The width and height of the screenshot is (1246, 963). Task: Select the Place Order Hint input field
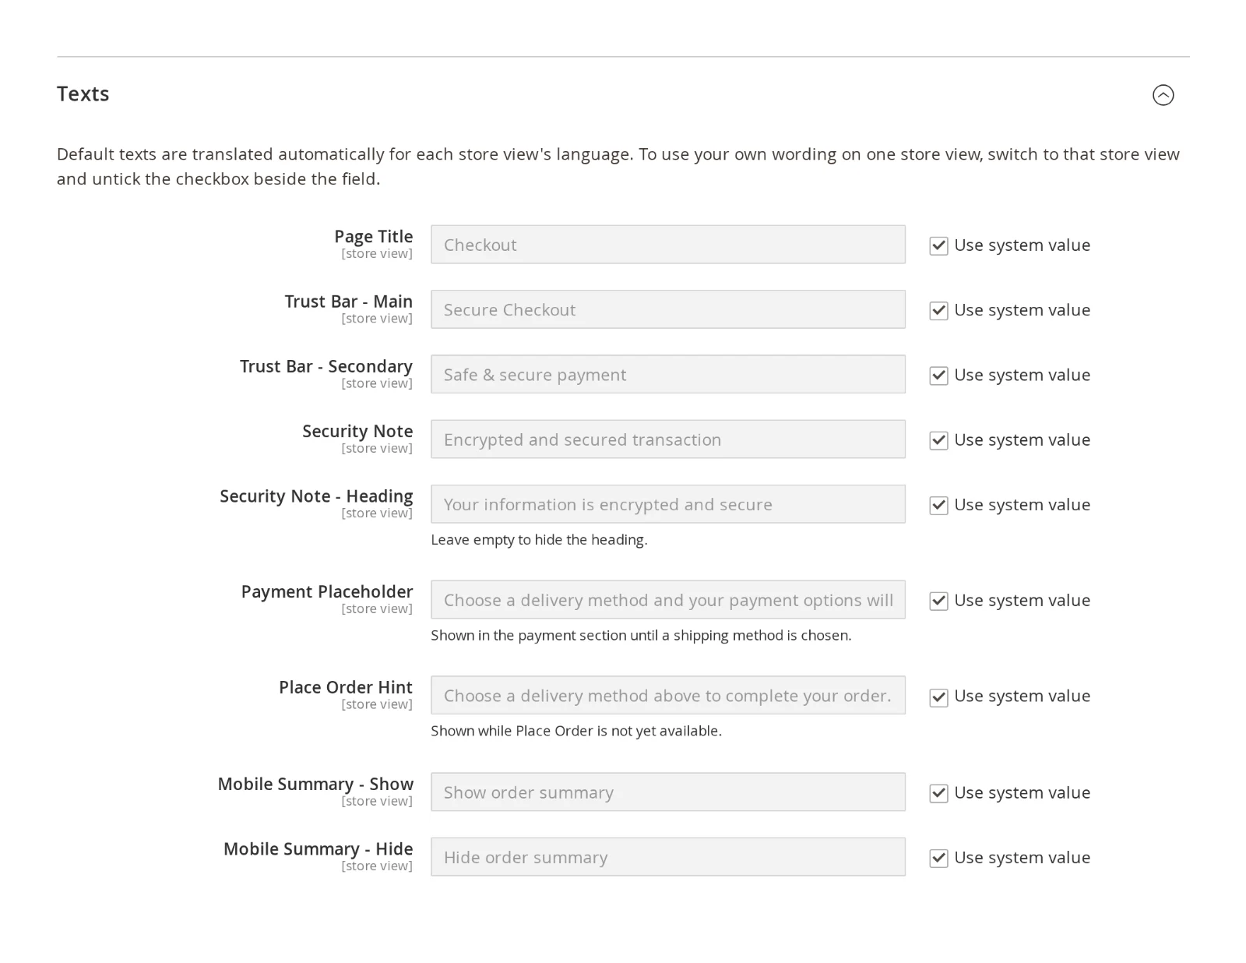point(668,696)
